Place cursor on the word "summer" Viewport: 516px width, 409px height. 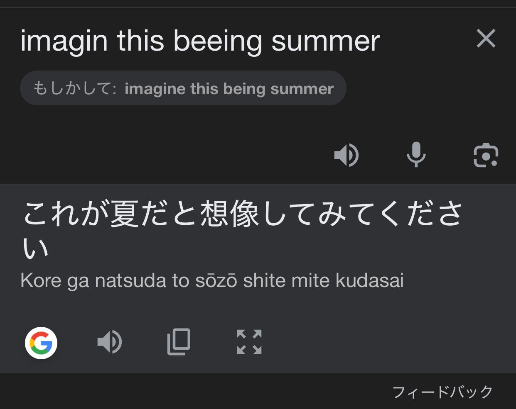(x=326, y=41)
